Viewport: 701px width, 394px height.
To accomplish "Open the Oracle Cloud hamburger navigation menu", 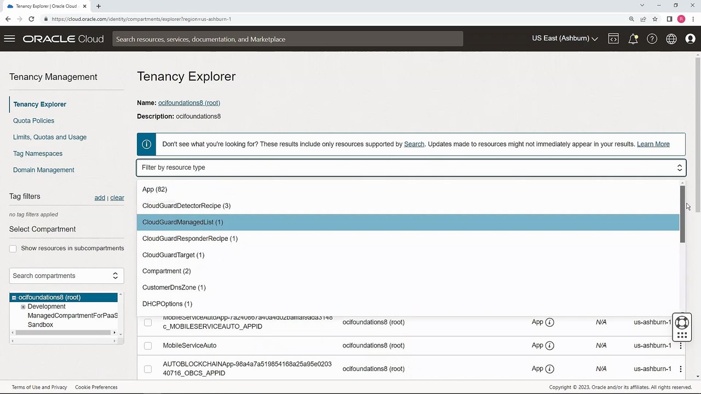I will (9, 39).
